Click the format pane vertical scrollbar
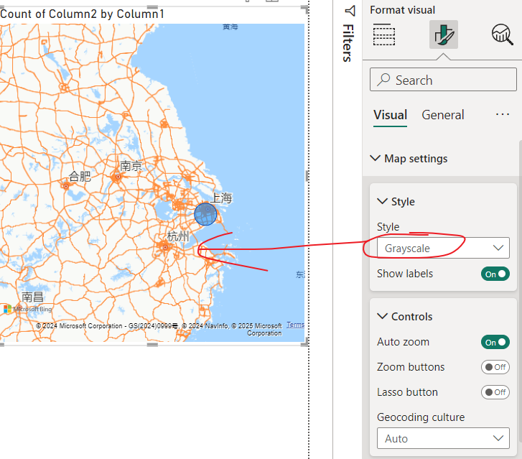The height and width of the screenshot is (459, 522). (x=520, y=292)
